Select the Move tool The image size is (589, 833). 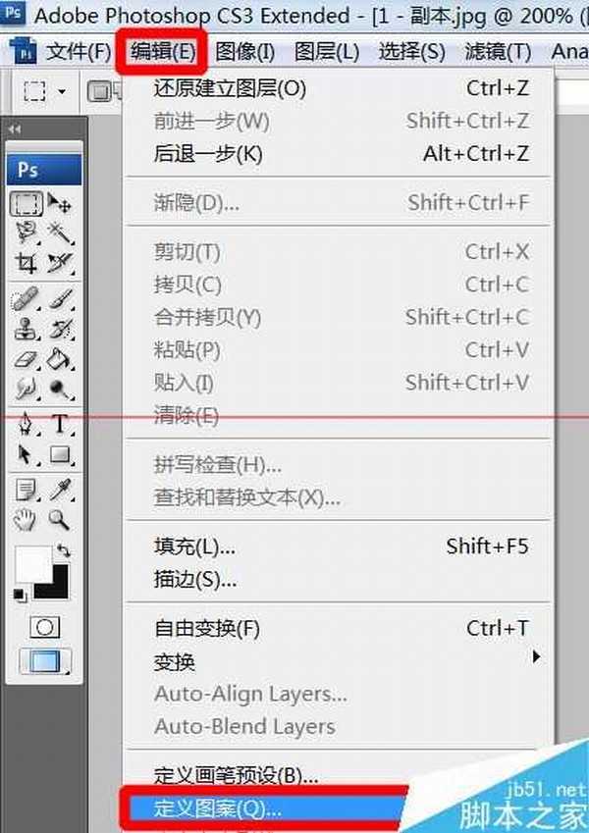pyautogui.click(x=59, y=204)
